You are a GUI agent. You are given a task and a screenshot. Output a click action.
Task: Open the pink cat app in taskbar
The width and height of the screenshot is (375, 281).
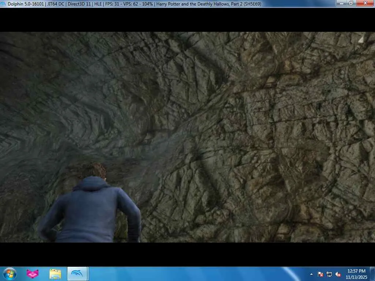33,274
